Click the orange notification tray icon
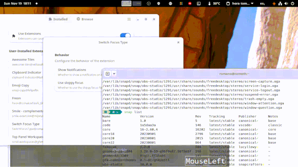The image size is (298, 167). tap(274, 3)
